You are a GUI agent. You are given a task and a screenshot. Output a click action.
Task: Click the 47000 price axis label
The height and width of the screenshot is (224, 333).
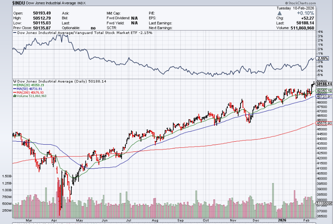(322, 111)
